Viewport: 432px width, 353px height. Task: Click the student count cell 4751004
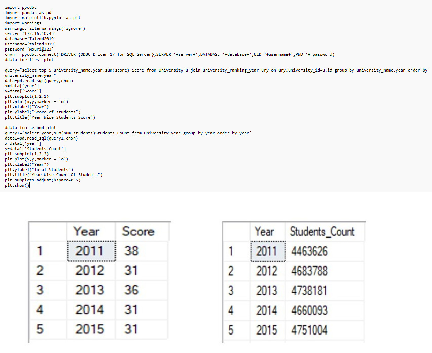click(x=310, y=330)
